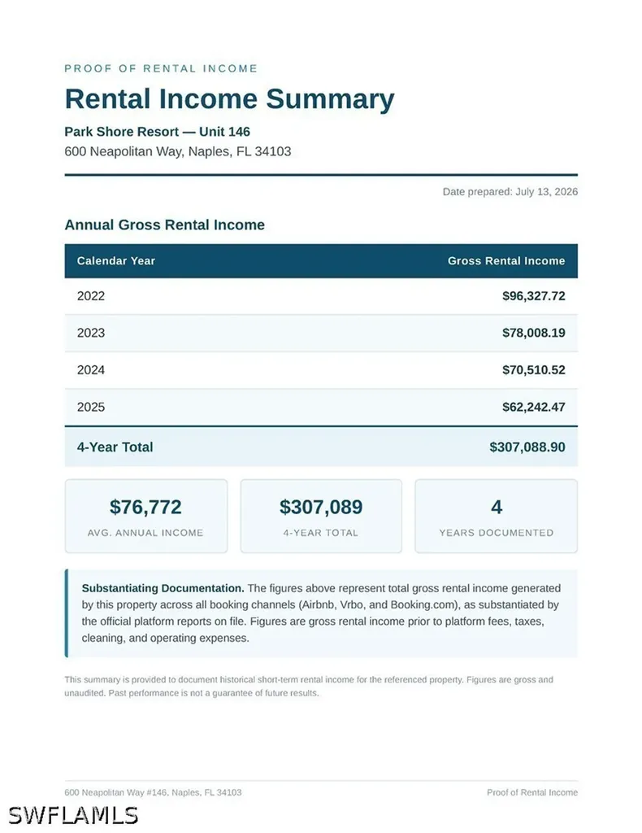Click the $70,510.52 income value
Viewport: 642px width, 833px height.
tap(534, 370)
